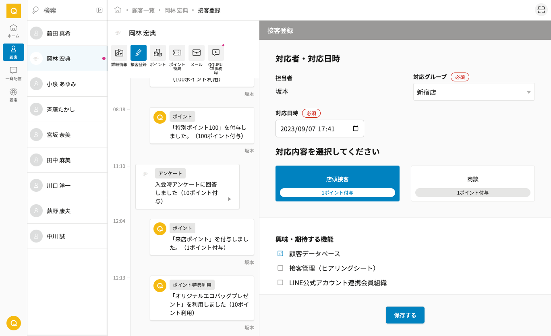Click the scan icon in top-right corner
The width and height of the screenshot is (551, 336).
(541, 10)
